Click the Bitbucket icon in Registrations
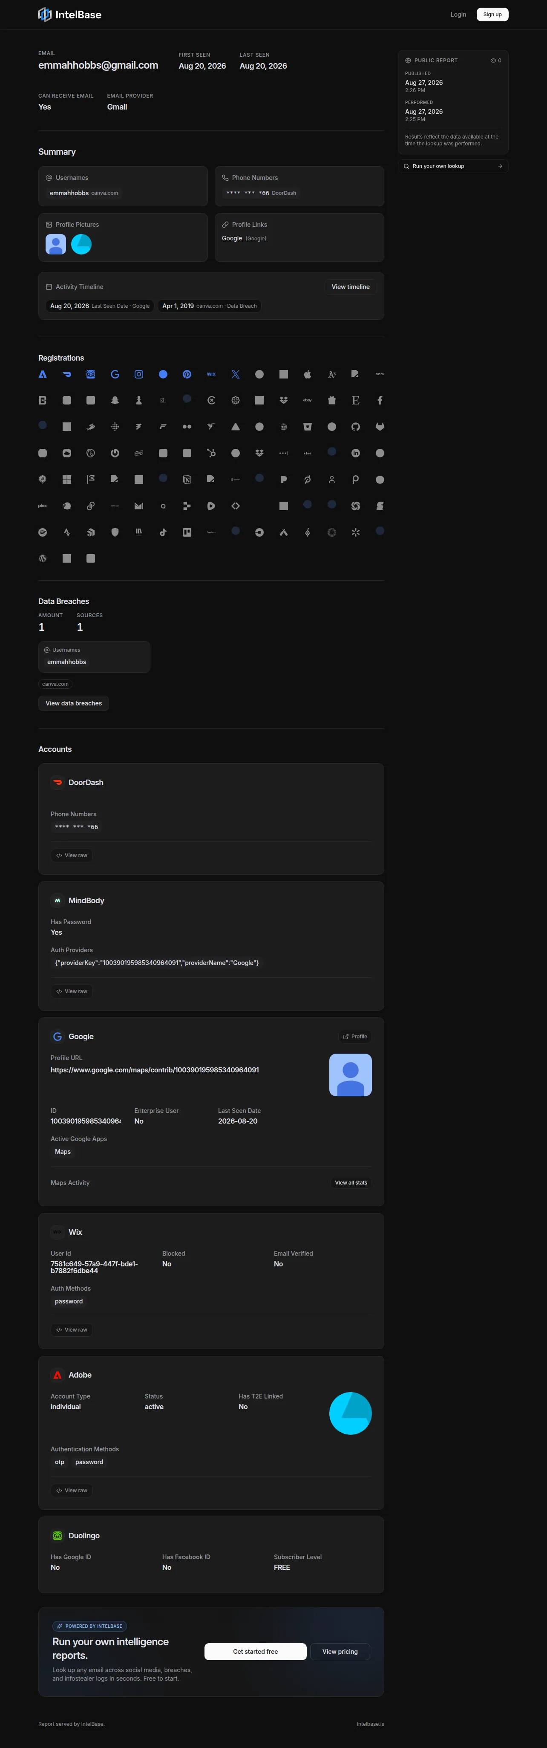This screenshot has width=547, height=1748. pyautogui.click(x=307, y=427)
